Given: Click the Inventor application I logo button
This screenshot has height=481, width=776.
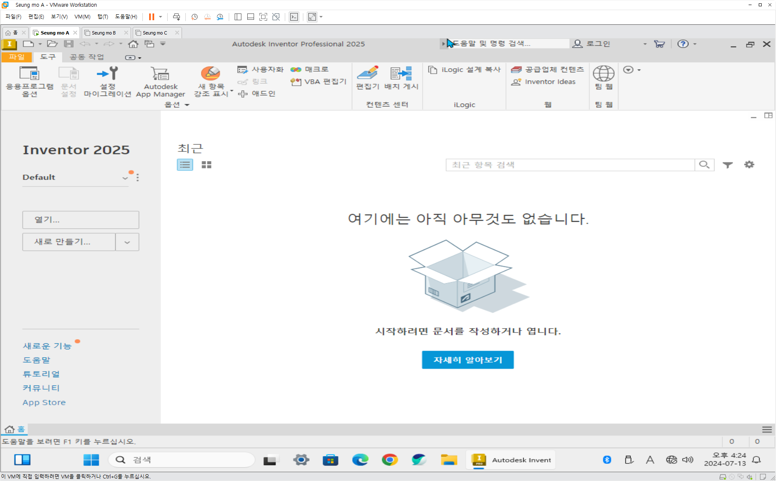Looking at the screenshot, I should click(9, 44).
